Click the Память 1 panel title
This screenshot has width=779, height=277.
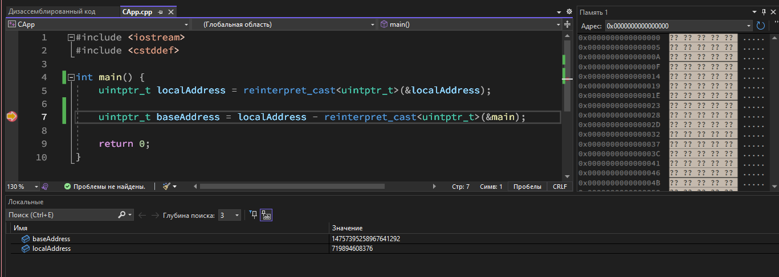click(594, 12)
